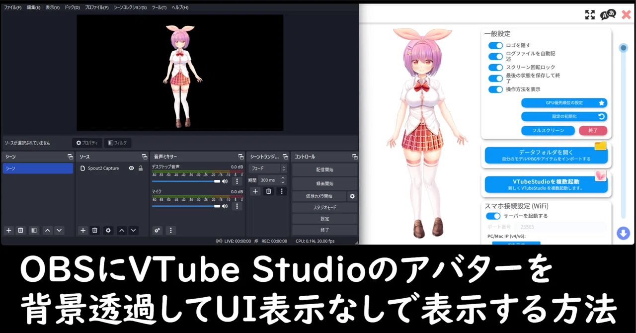Open 編集(E) menu
The height and width of the screenshot is (333, 636).
coord(33,7)
